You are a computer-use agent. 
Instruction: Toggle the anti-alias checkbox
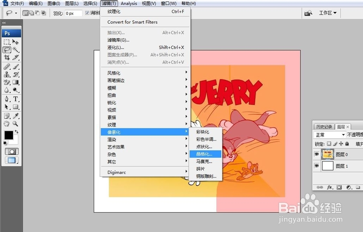coord(87,13)
